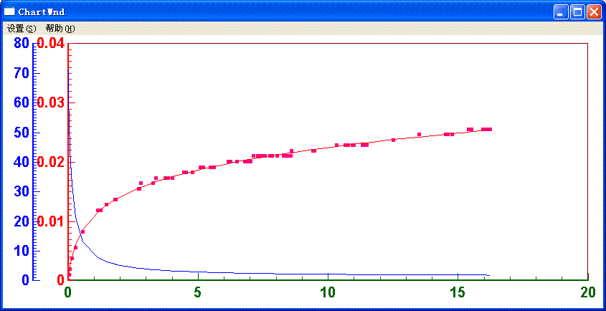Click the blue axis label 70

point(22,73)
